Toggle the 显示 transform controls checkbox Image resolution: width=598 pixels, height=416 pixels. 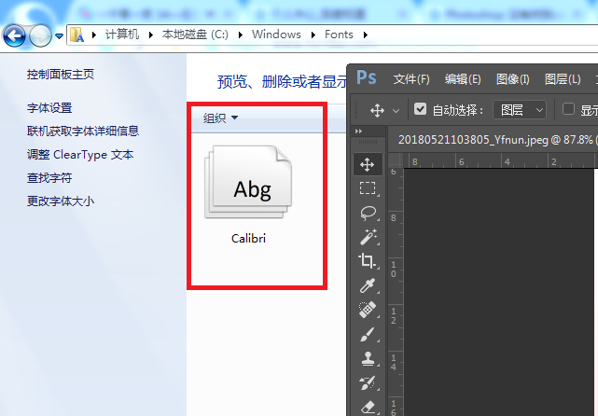pos(568,109)
